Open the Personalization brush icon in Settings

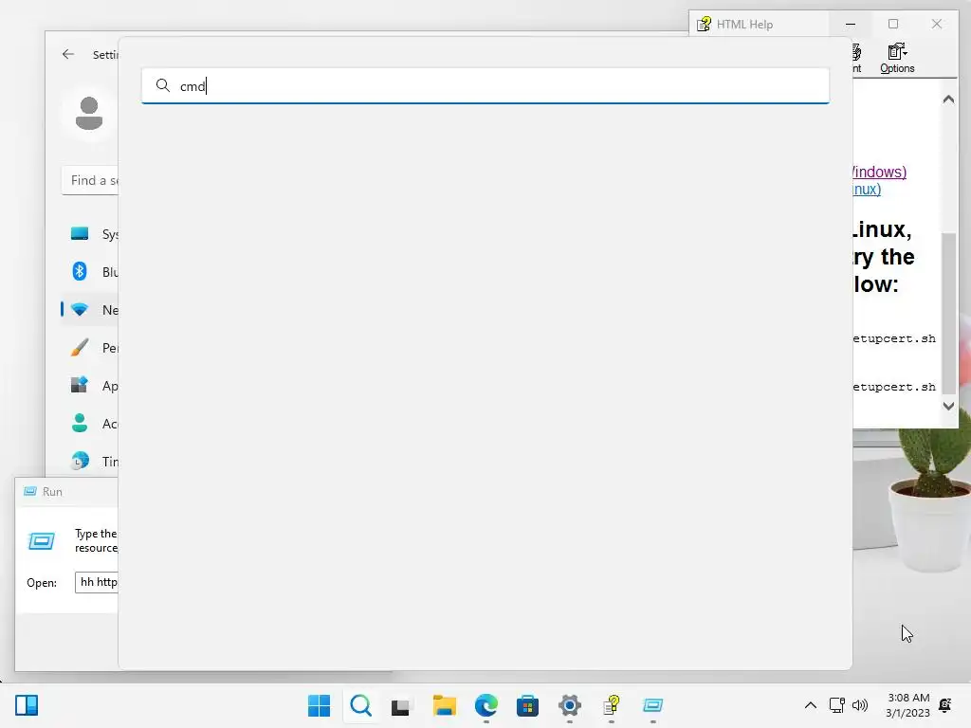[80, 347]
